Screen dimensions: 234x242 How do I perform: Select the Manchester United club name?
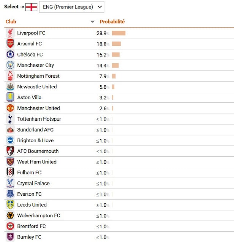pos(38,108)
